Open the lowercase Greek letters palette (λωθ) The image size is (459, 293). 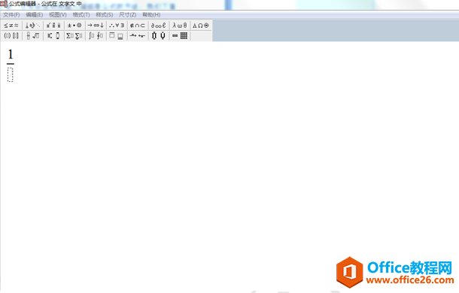coord(180,26)
